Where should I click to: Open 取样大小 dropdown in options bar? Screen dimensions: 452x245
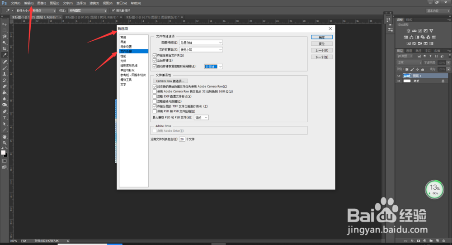click(42, 11)
